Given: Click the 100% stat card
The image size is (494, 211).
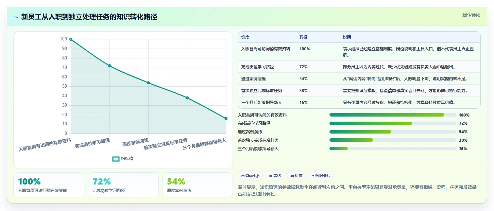Looking at the screenshot, I should [x=49, y=185].
